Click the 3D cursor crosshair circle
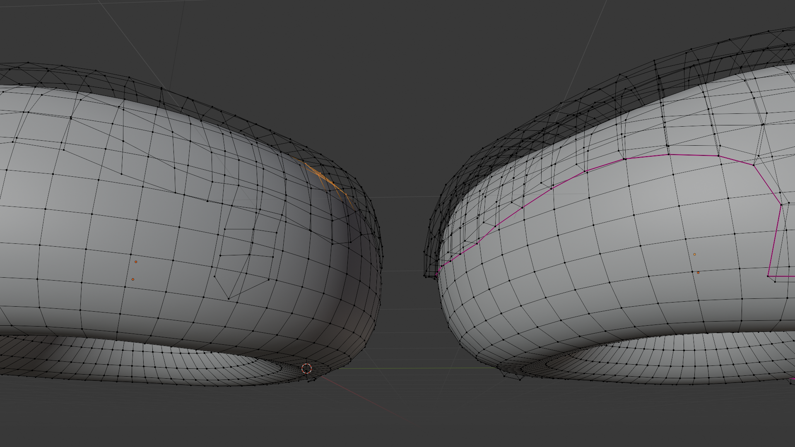The image size is (795, 447). (306, 368)
